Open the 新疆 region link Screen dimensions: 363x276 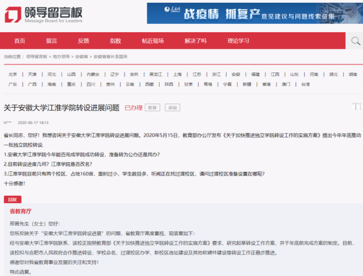[x=247, y=84]
